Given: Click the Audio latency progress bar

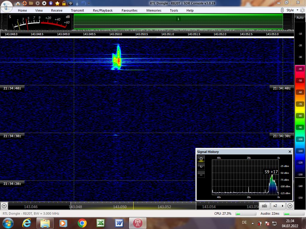Looking at the screenshot, I should pyautogui.click(x=294, y=214).
